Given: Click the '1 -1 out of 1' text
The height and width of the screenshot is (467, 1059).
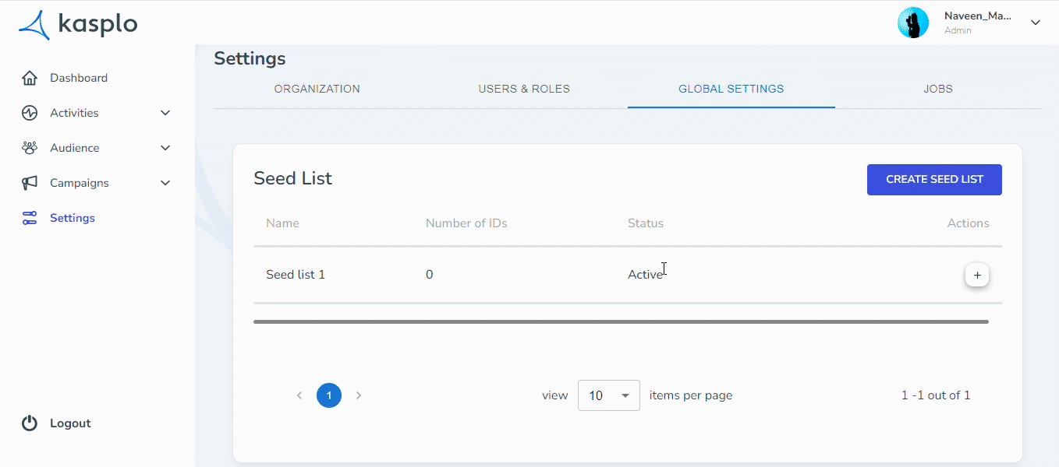Looking at the screenshot, I should point(936,395).
